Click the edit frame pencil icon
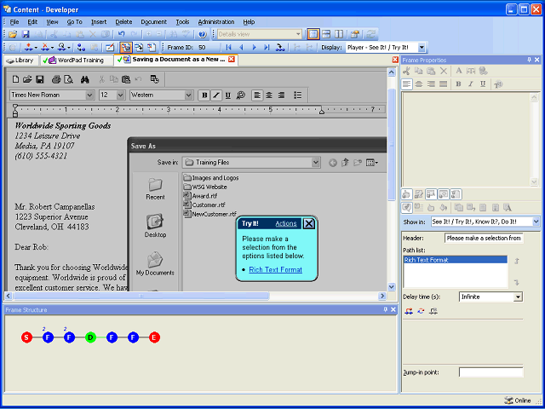The width and height of the screenshot is (545, 409). click(x=110, y=48)
